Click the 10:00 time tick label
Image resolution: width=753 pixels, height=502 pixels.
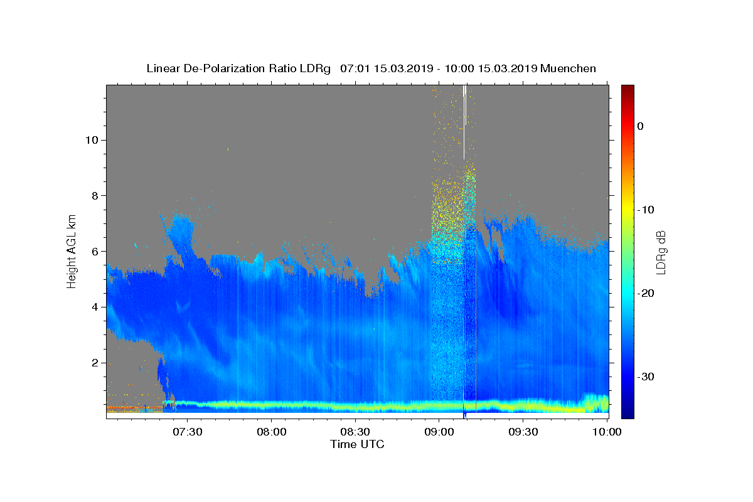[x=607, y=432]
